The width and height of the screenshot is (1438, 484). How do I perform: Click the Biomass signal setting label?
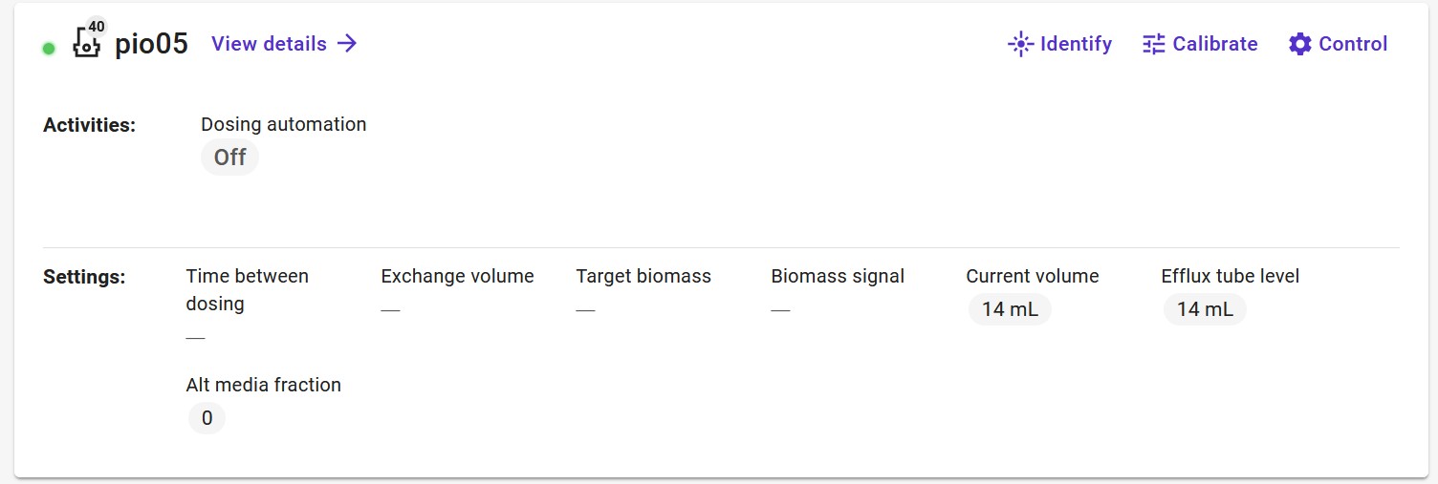pos(838,276)
